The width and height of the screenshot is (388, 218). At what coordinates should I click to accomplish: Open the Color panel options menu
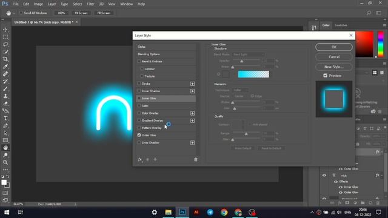(x=384, y=25)
